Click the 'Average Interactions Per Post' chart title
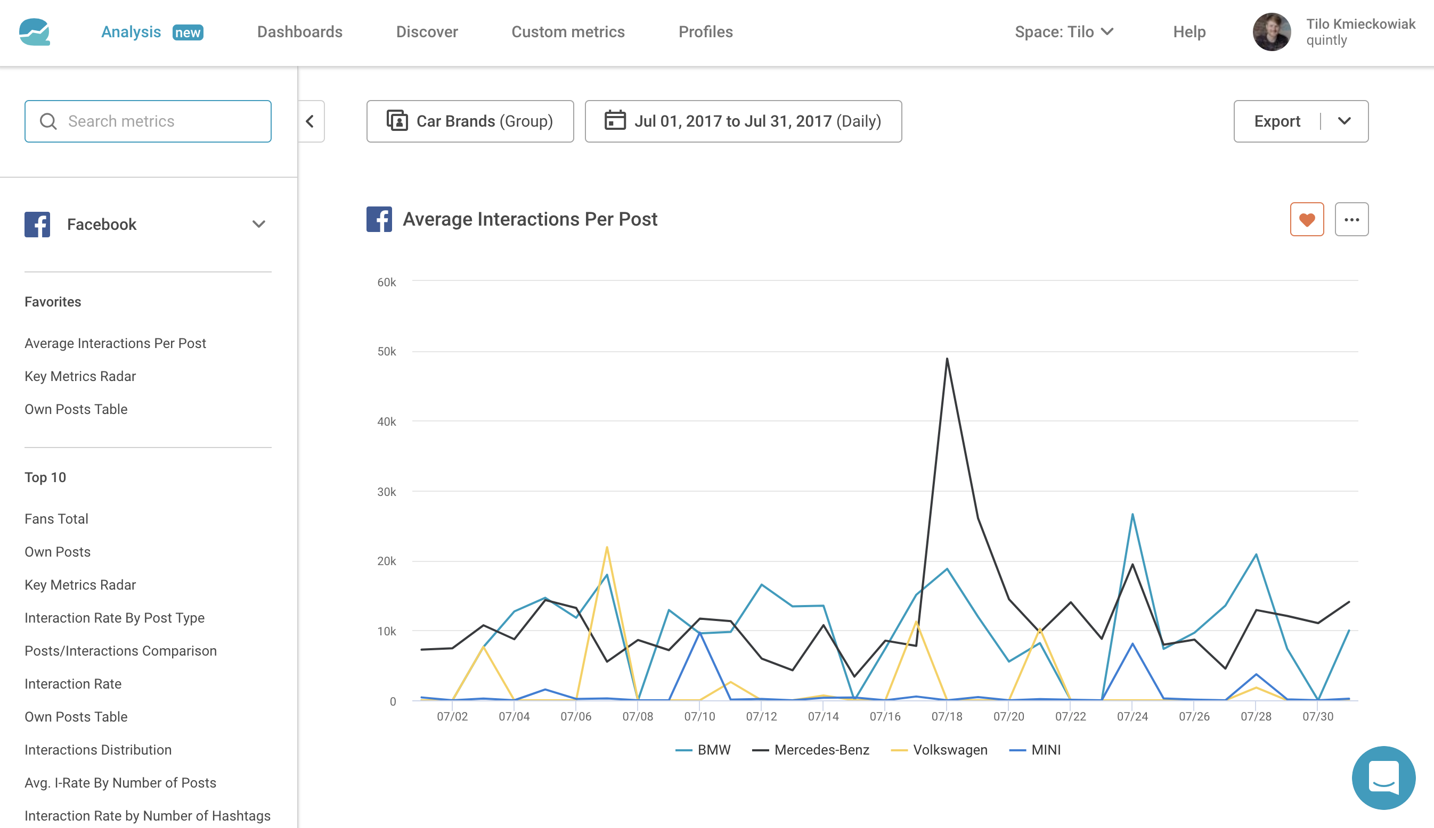1434x828 pixels. point(530,219)
